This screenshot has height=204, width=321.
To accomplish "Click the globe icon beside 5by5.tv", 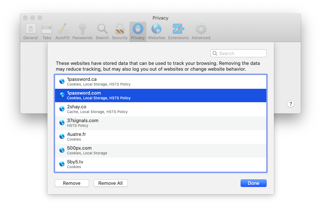I will (62, 164).
